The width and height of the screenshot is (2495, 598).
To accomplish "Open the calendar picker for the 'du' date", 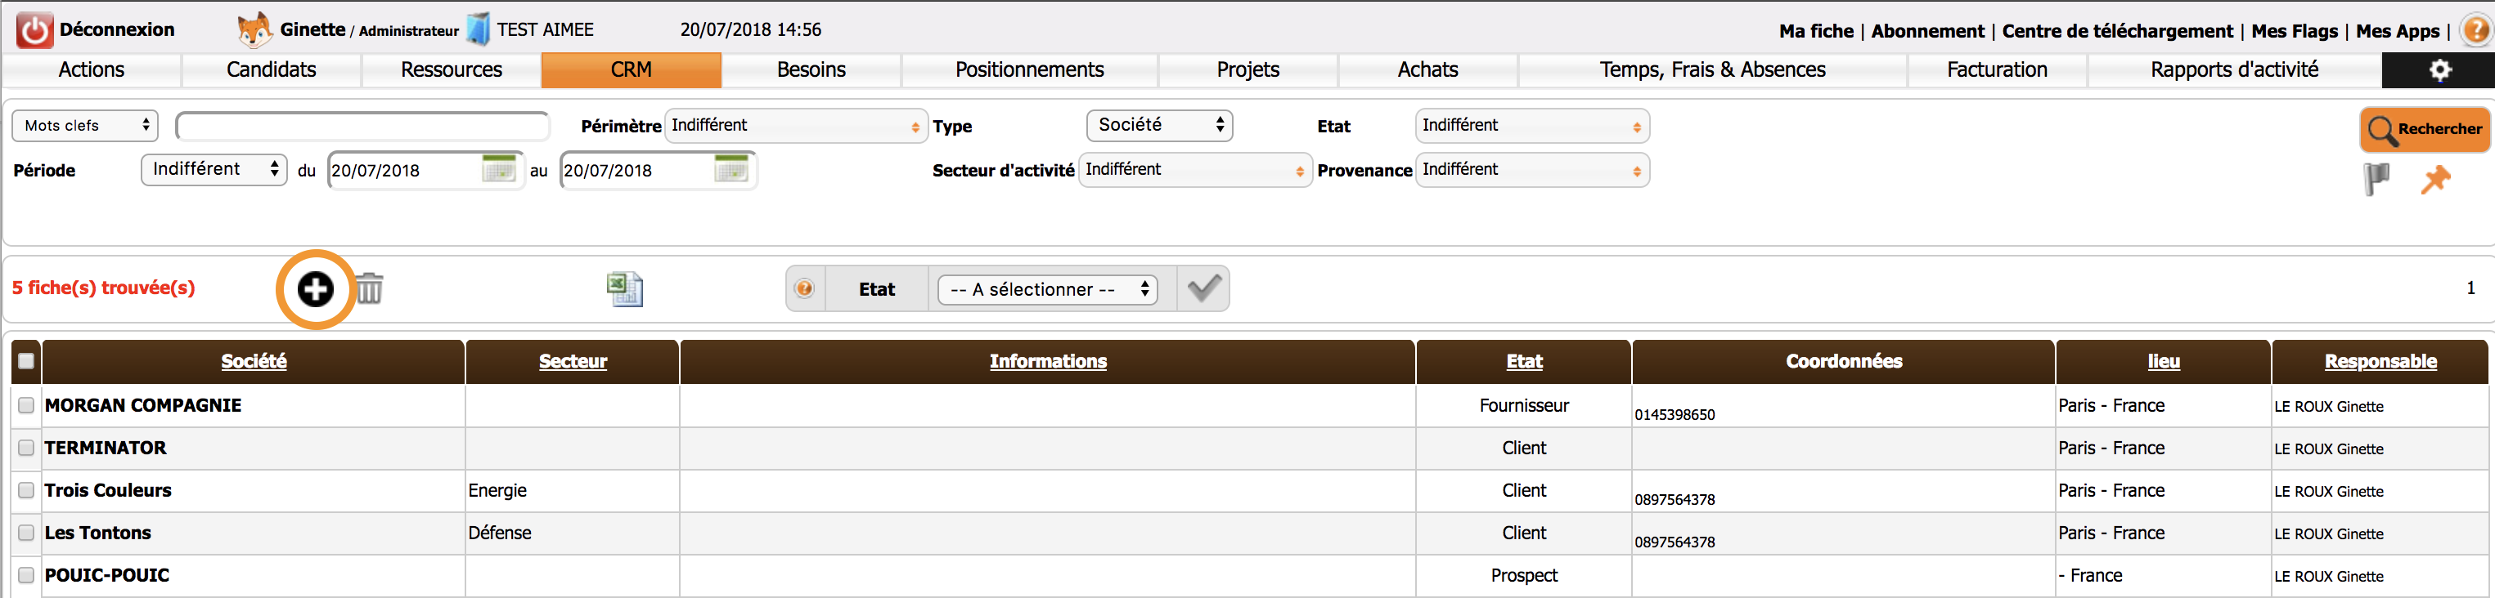I will click(x=498, y=169).
